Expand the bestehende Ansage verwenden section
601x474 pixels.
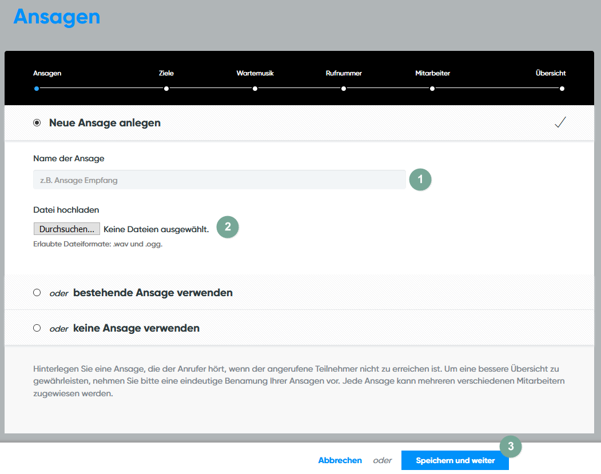pyautogui.click(x=153, y=293)
